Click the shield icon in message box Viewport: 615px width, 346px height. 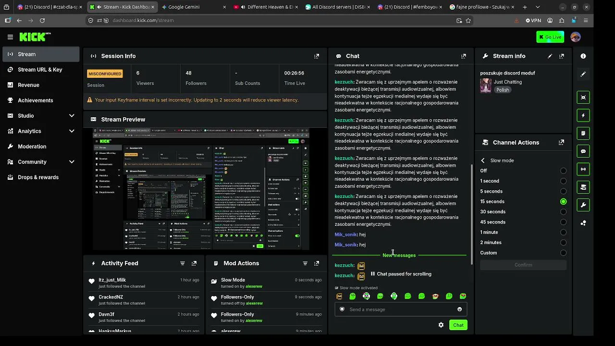click(x=342, y=309)
